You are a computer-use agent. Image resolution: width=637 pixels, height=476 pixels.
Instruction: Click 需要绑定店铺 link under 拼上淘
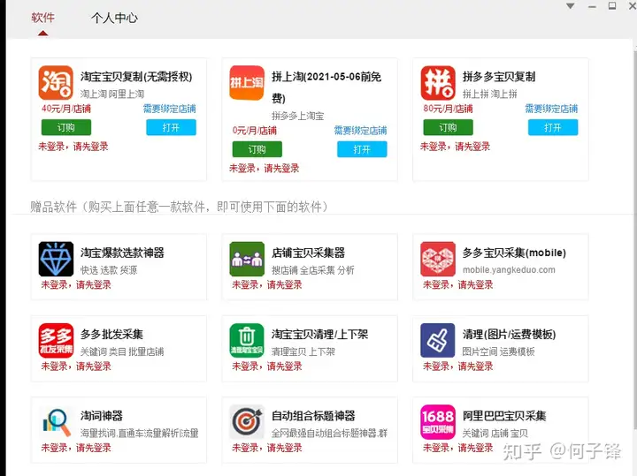click(x=360, y=130)
